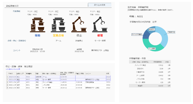Click the 件数 column header in downtime table
The height and width of the screenshot is (104, 193).
pyautogui.click(x=167, y=62)
